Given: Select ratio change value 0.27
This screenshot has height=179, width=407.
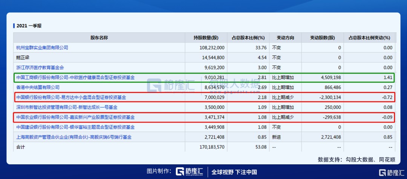Looking at the screenshot, I should coord(388,88).
